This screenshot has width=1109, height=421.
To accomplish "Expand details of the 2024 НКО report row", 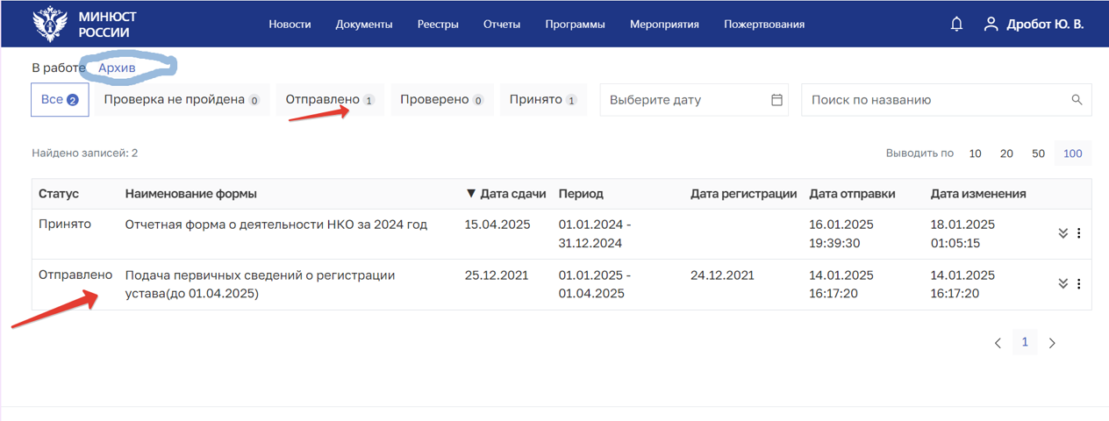I will tap(1062, 233).
